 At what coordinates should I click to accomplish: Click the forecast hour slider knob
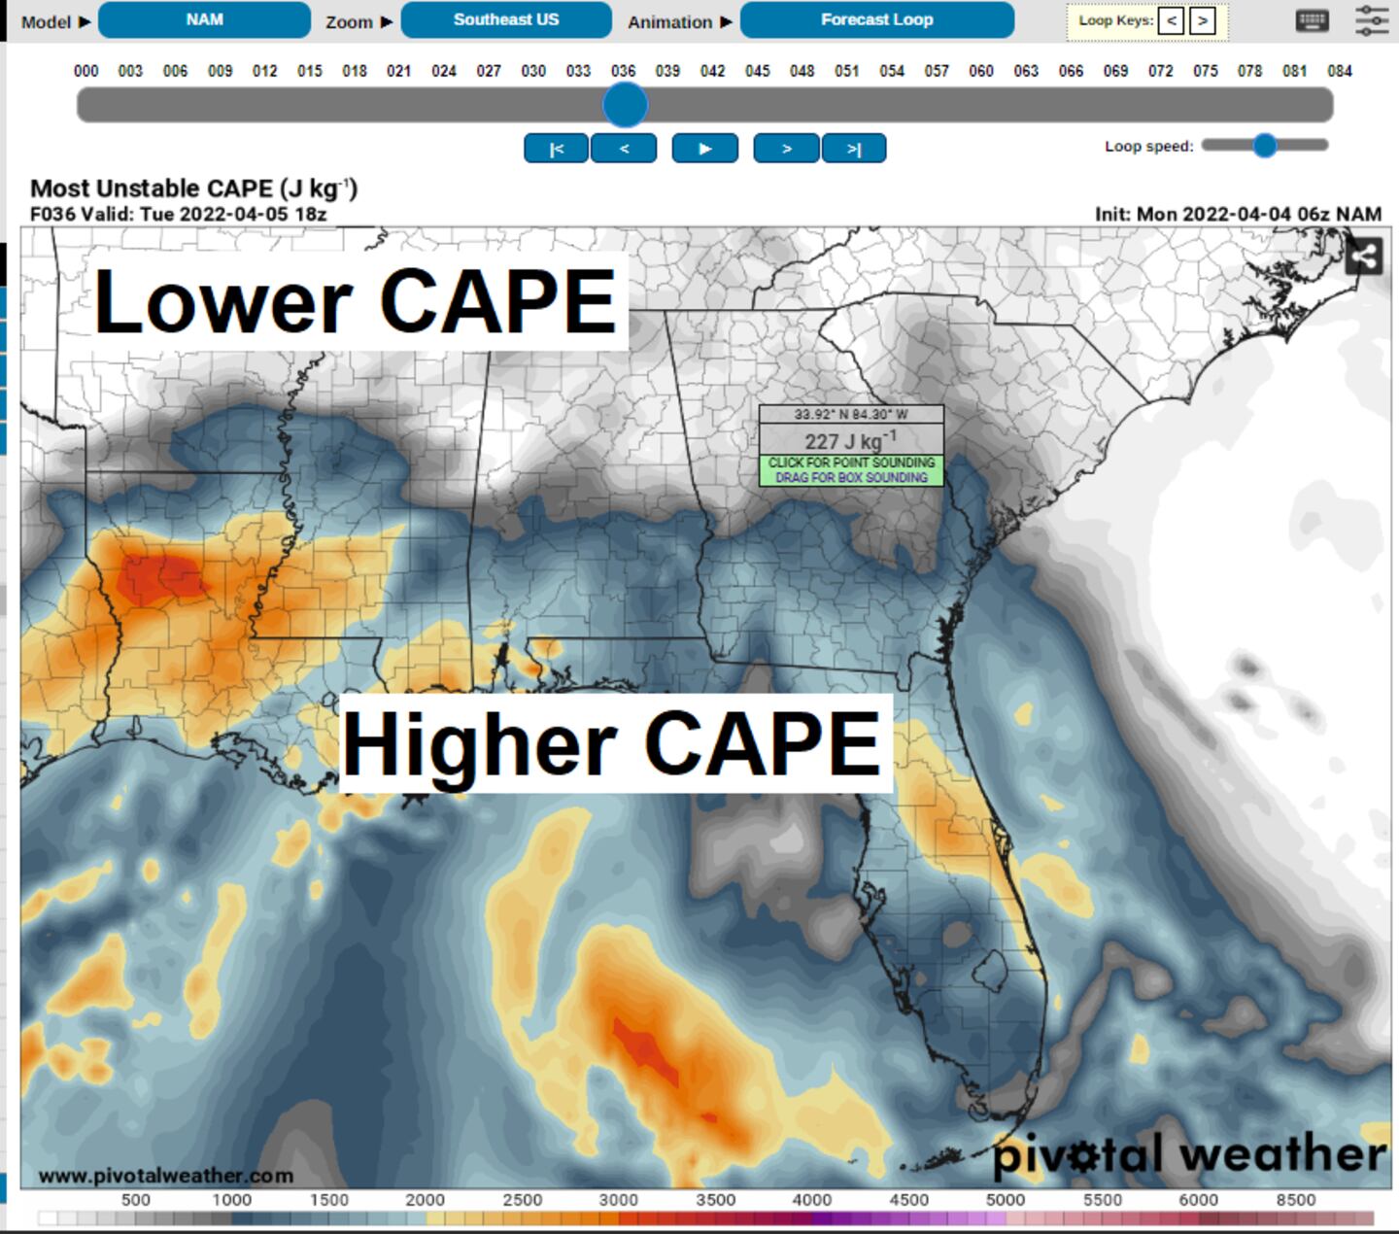point(625,105)
